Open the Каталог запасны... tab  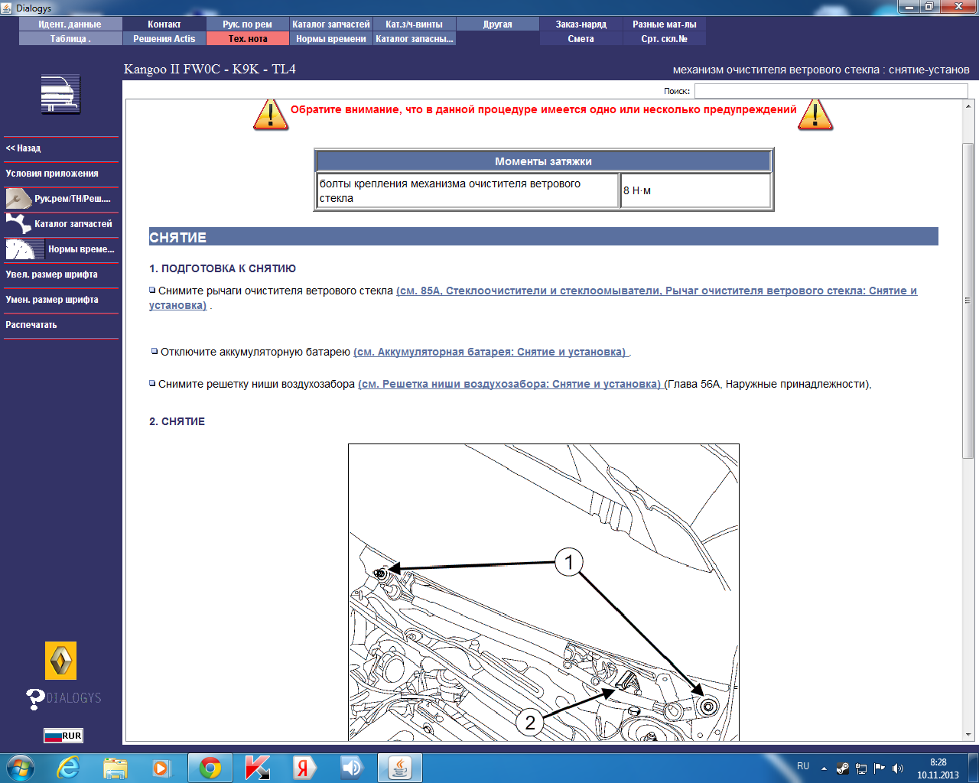click(415, 39)
